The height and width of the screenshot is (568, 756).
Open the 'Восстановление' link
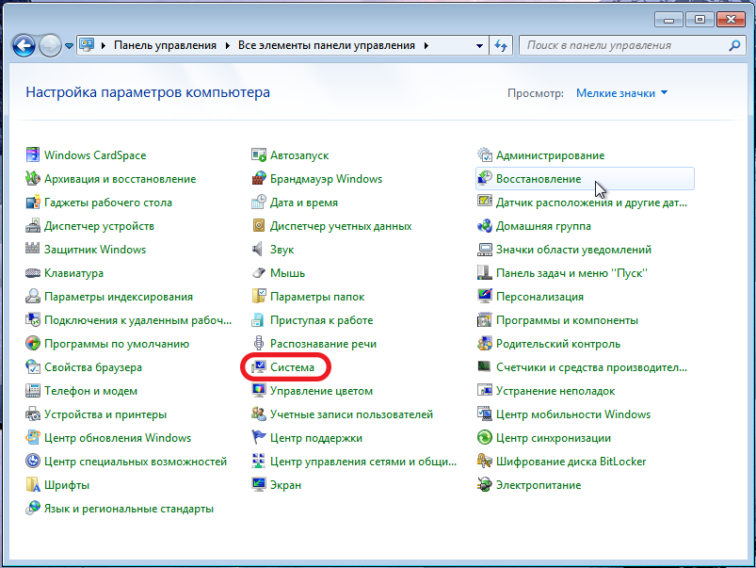[x=539, y=179]
